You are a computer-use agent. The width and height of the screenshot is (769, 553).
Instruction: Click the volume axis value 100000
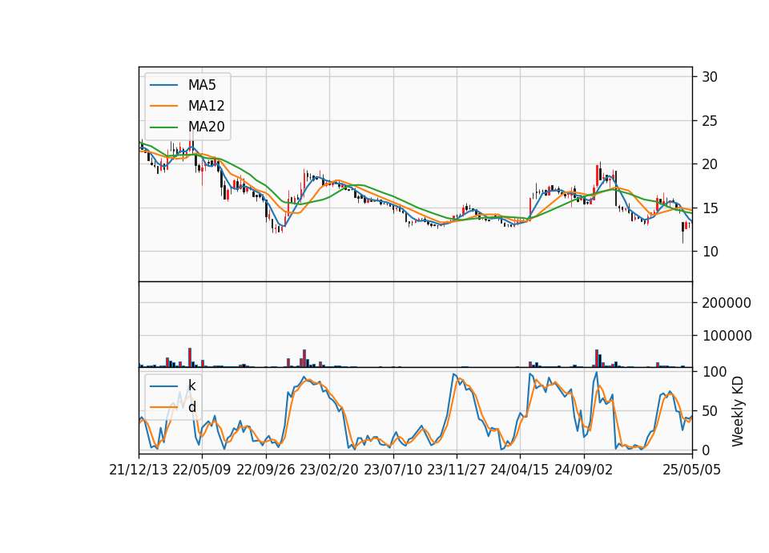[727, 336]
